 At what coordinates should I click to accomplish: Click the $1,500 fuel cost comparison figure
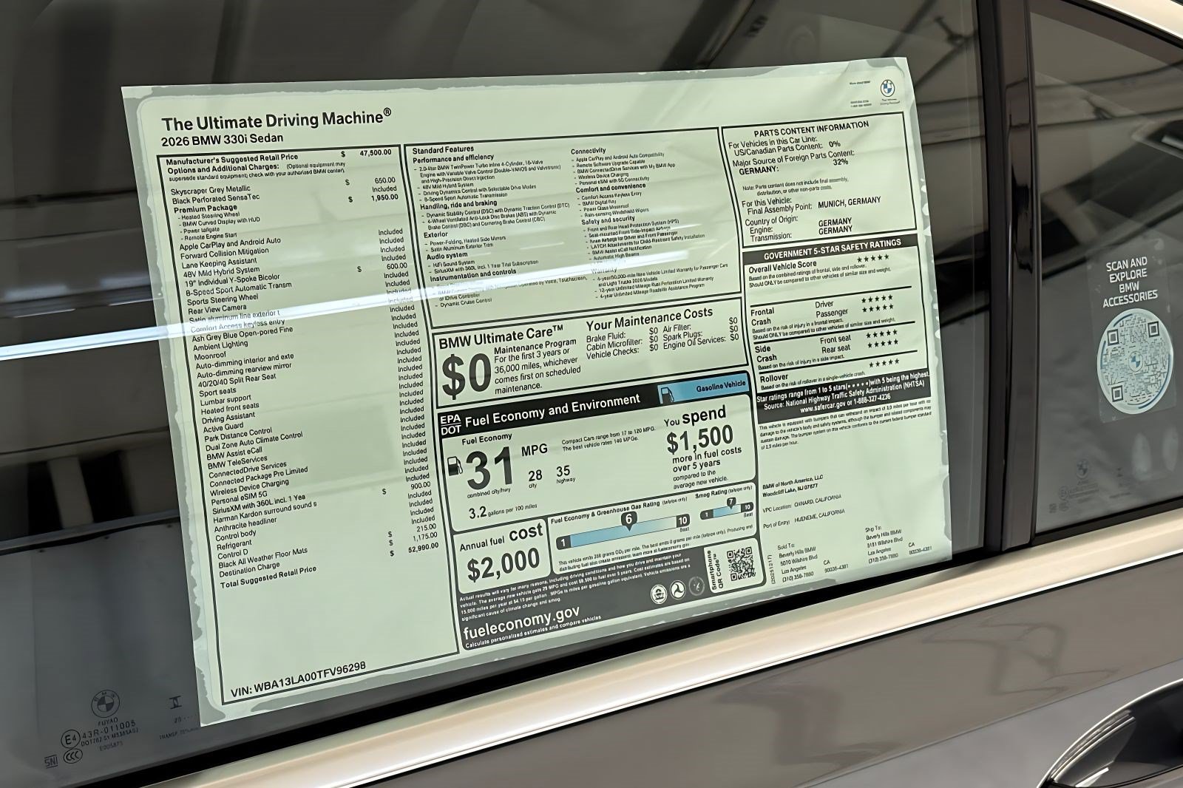click(x=699, y=440)
